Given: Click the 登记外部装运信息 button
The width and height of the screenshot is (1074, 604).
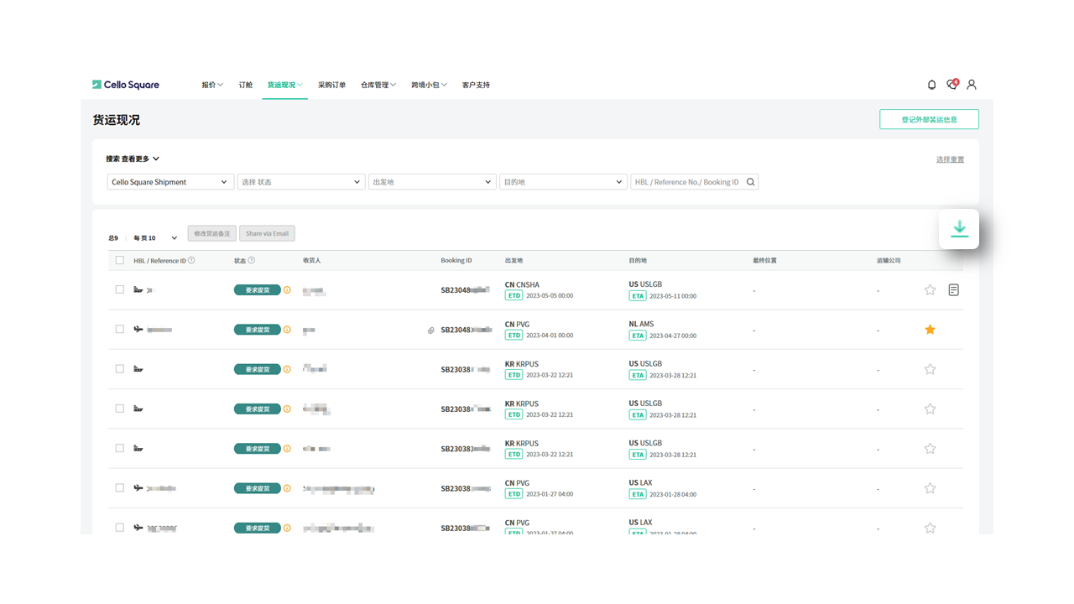Looking at the screenshot, I should (x=929, y=119).
